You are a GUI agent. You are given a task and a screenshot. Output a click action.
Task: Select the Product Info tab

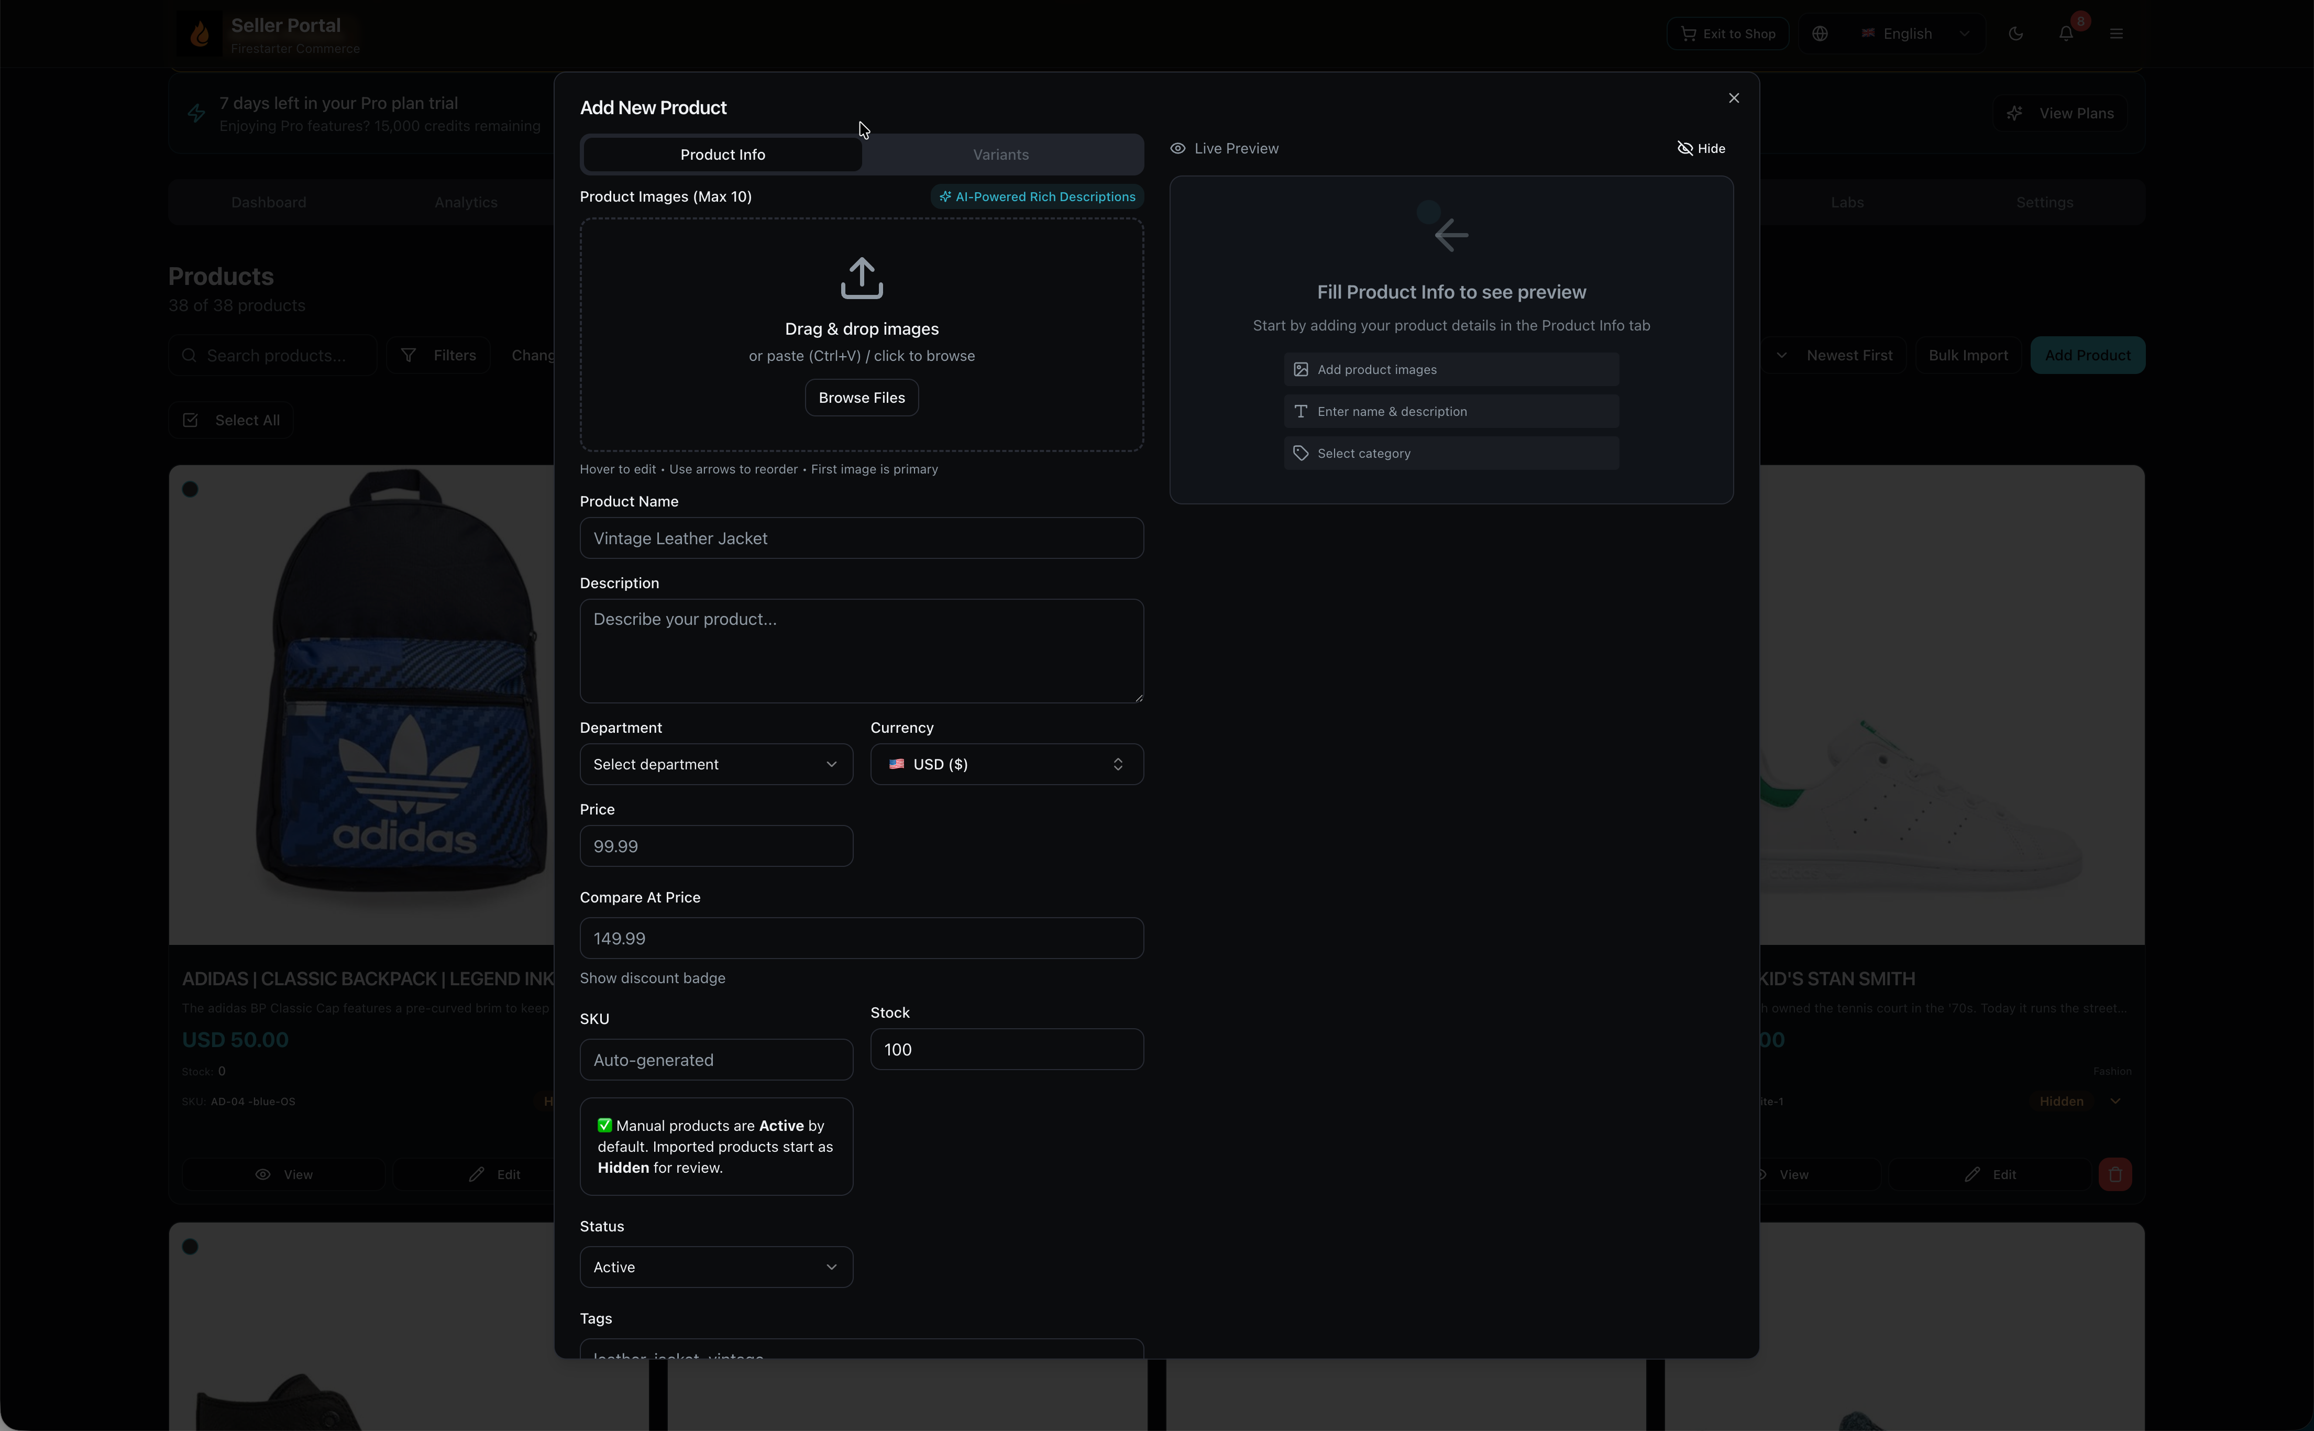tap(722, 155)
